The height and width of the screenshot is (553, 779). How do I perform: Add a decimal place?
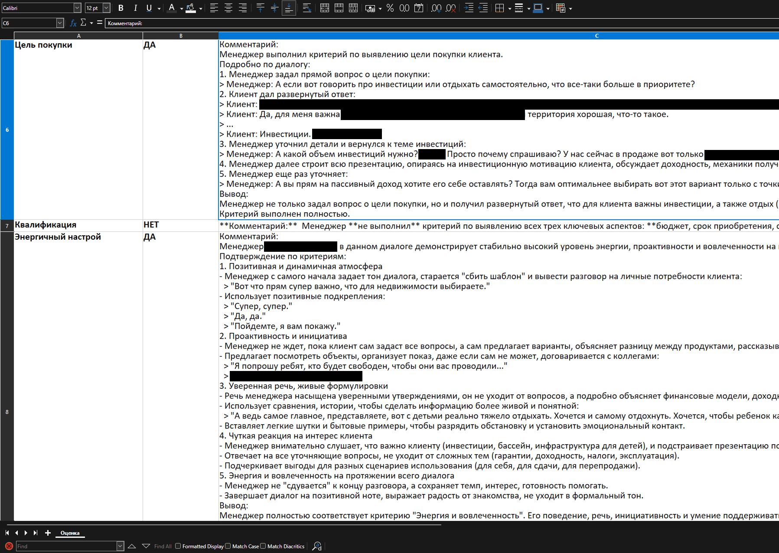(x=437, y=8)
